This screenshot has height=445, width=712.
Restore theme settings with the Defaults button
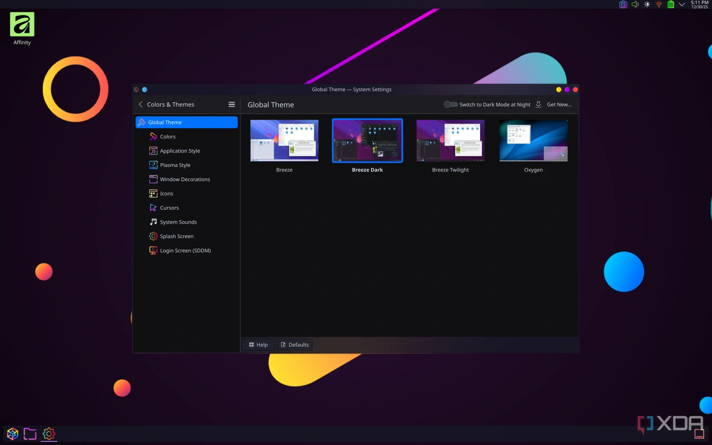(x=295, y=344)
